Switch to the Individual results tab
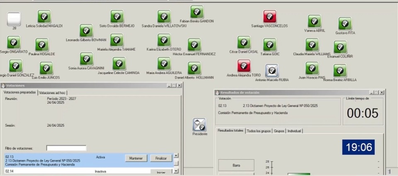 (294, 131)
